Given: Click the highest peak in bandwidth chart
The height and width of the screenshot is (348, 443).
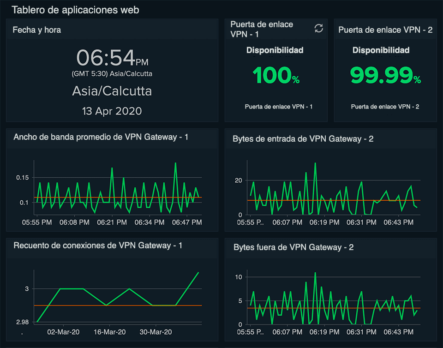Looking at the screenshot, I should click(x=175, y=163).
